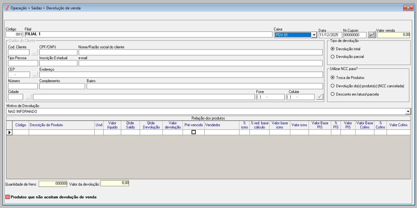The image size is (417, 208).
Task: Click the red legend color square
Action: point(8,197)
